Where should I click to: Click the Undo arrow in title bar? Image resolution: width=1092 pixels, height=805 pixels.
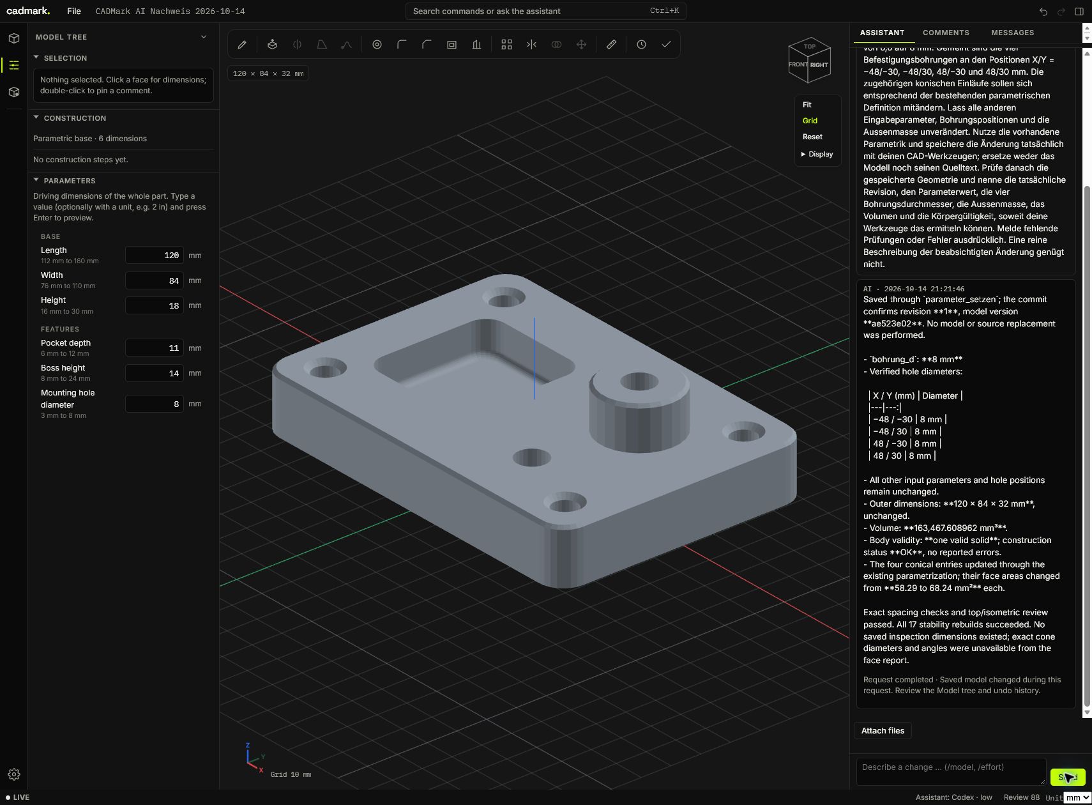click(x=1043, y=11)
